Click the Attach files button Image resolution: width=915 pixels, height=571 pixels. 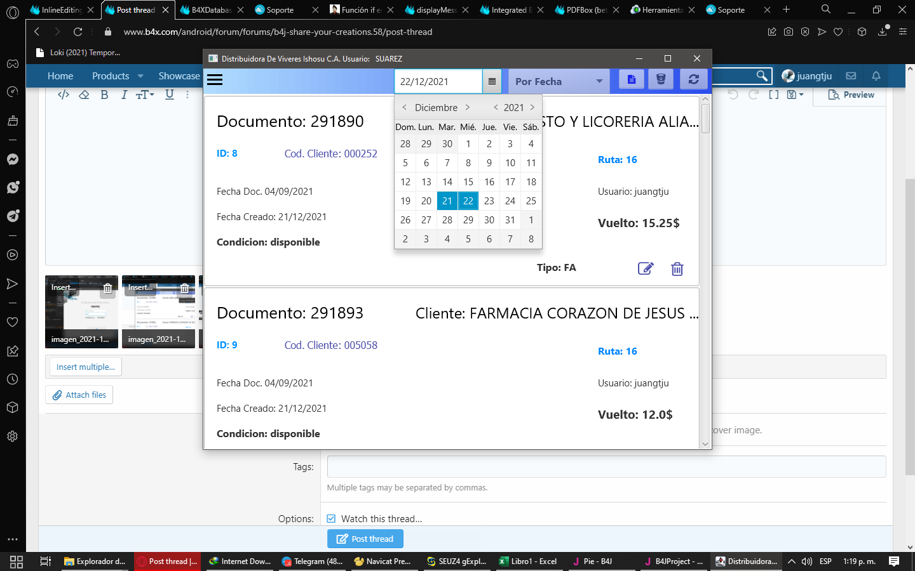pos(79,395)
